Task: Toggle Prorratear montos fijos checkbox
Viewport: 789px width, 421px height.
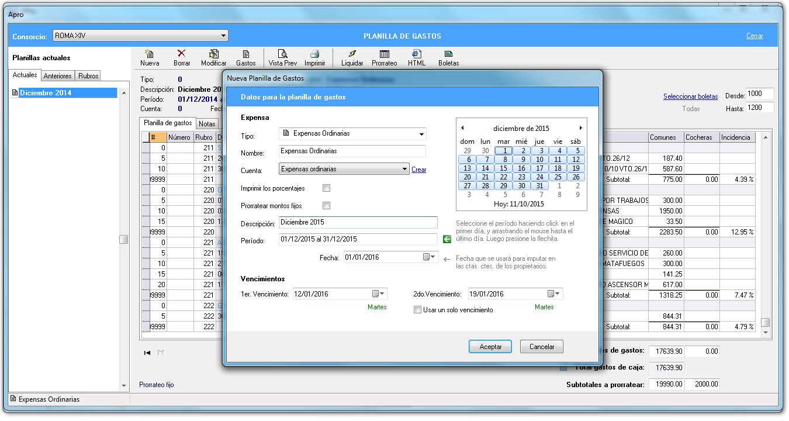Action: [x=327, y=206]
